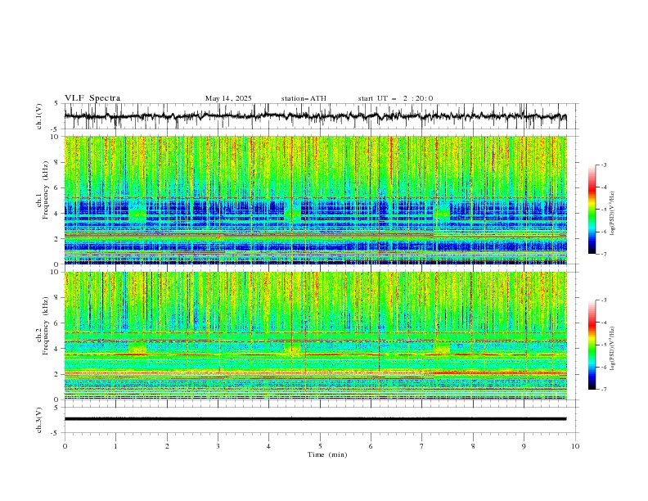Click the time axis tick label 7
The width and height of the screenshot is (648, 501).
coord(422,446)
